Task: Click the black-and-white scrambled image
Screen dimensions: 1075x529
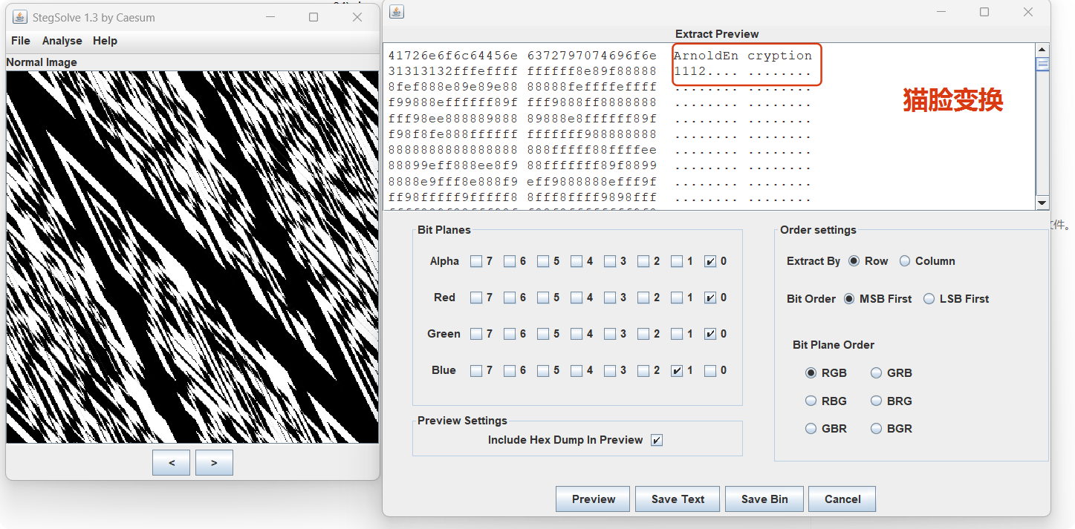Action: [x=192, y=257]
